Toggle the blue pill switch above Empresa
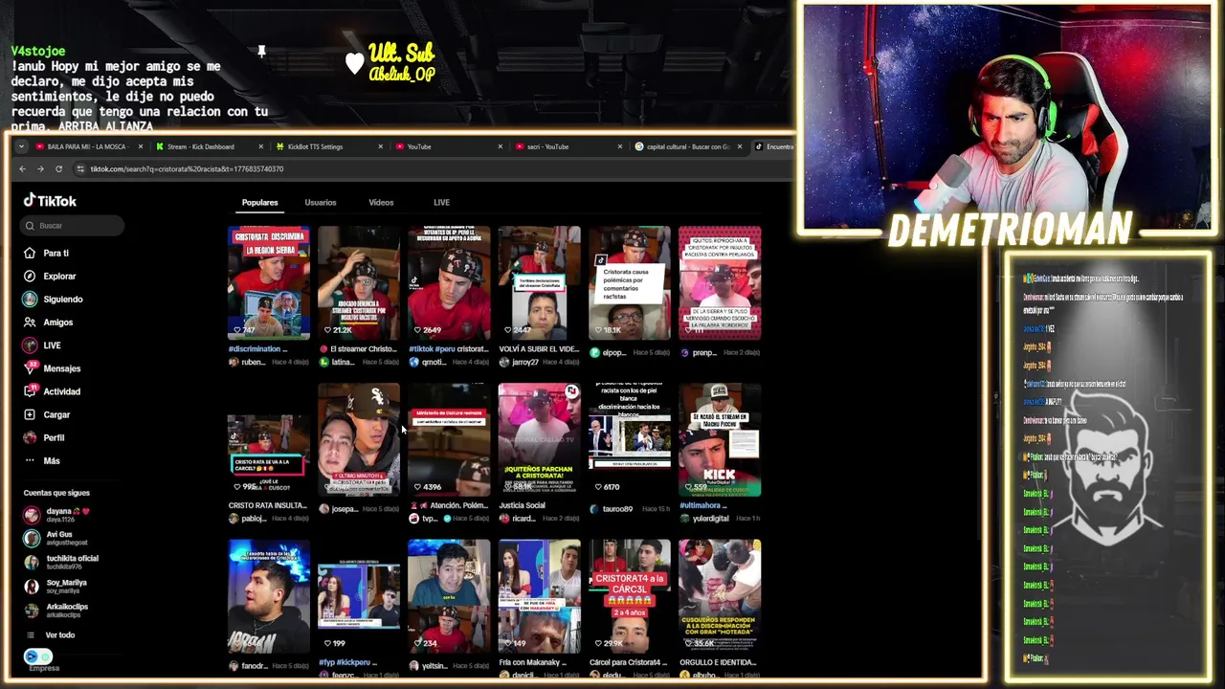Image resolution: width=1225 pixels, height=689 pixels. (37, 656)
